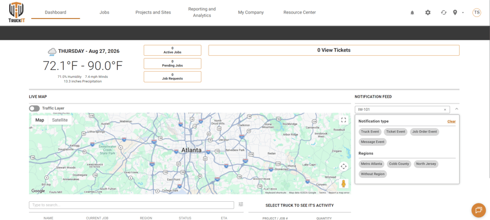Click the map camera controls icon
Image resolution: width=490 pixels, height=220 pixels.
coord(344,167)
